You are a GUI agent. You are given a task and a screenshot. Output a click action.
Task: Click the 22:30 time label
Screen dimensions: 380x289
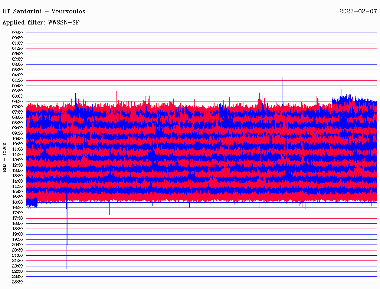point(17,271)
